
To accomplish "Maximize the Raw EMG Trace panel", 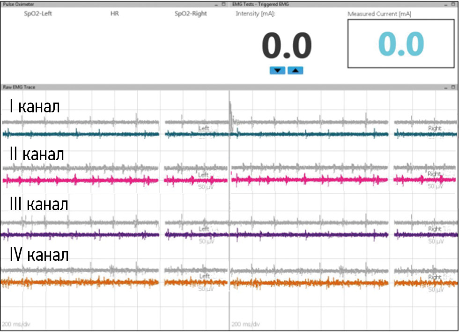I will 453,87.
